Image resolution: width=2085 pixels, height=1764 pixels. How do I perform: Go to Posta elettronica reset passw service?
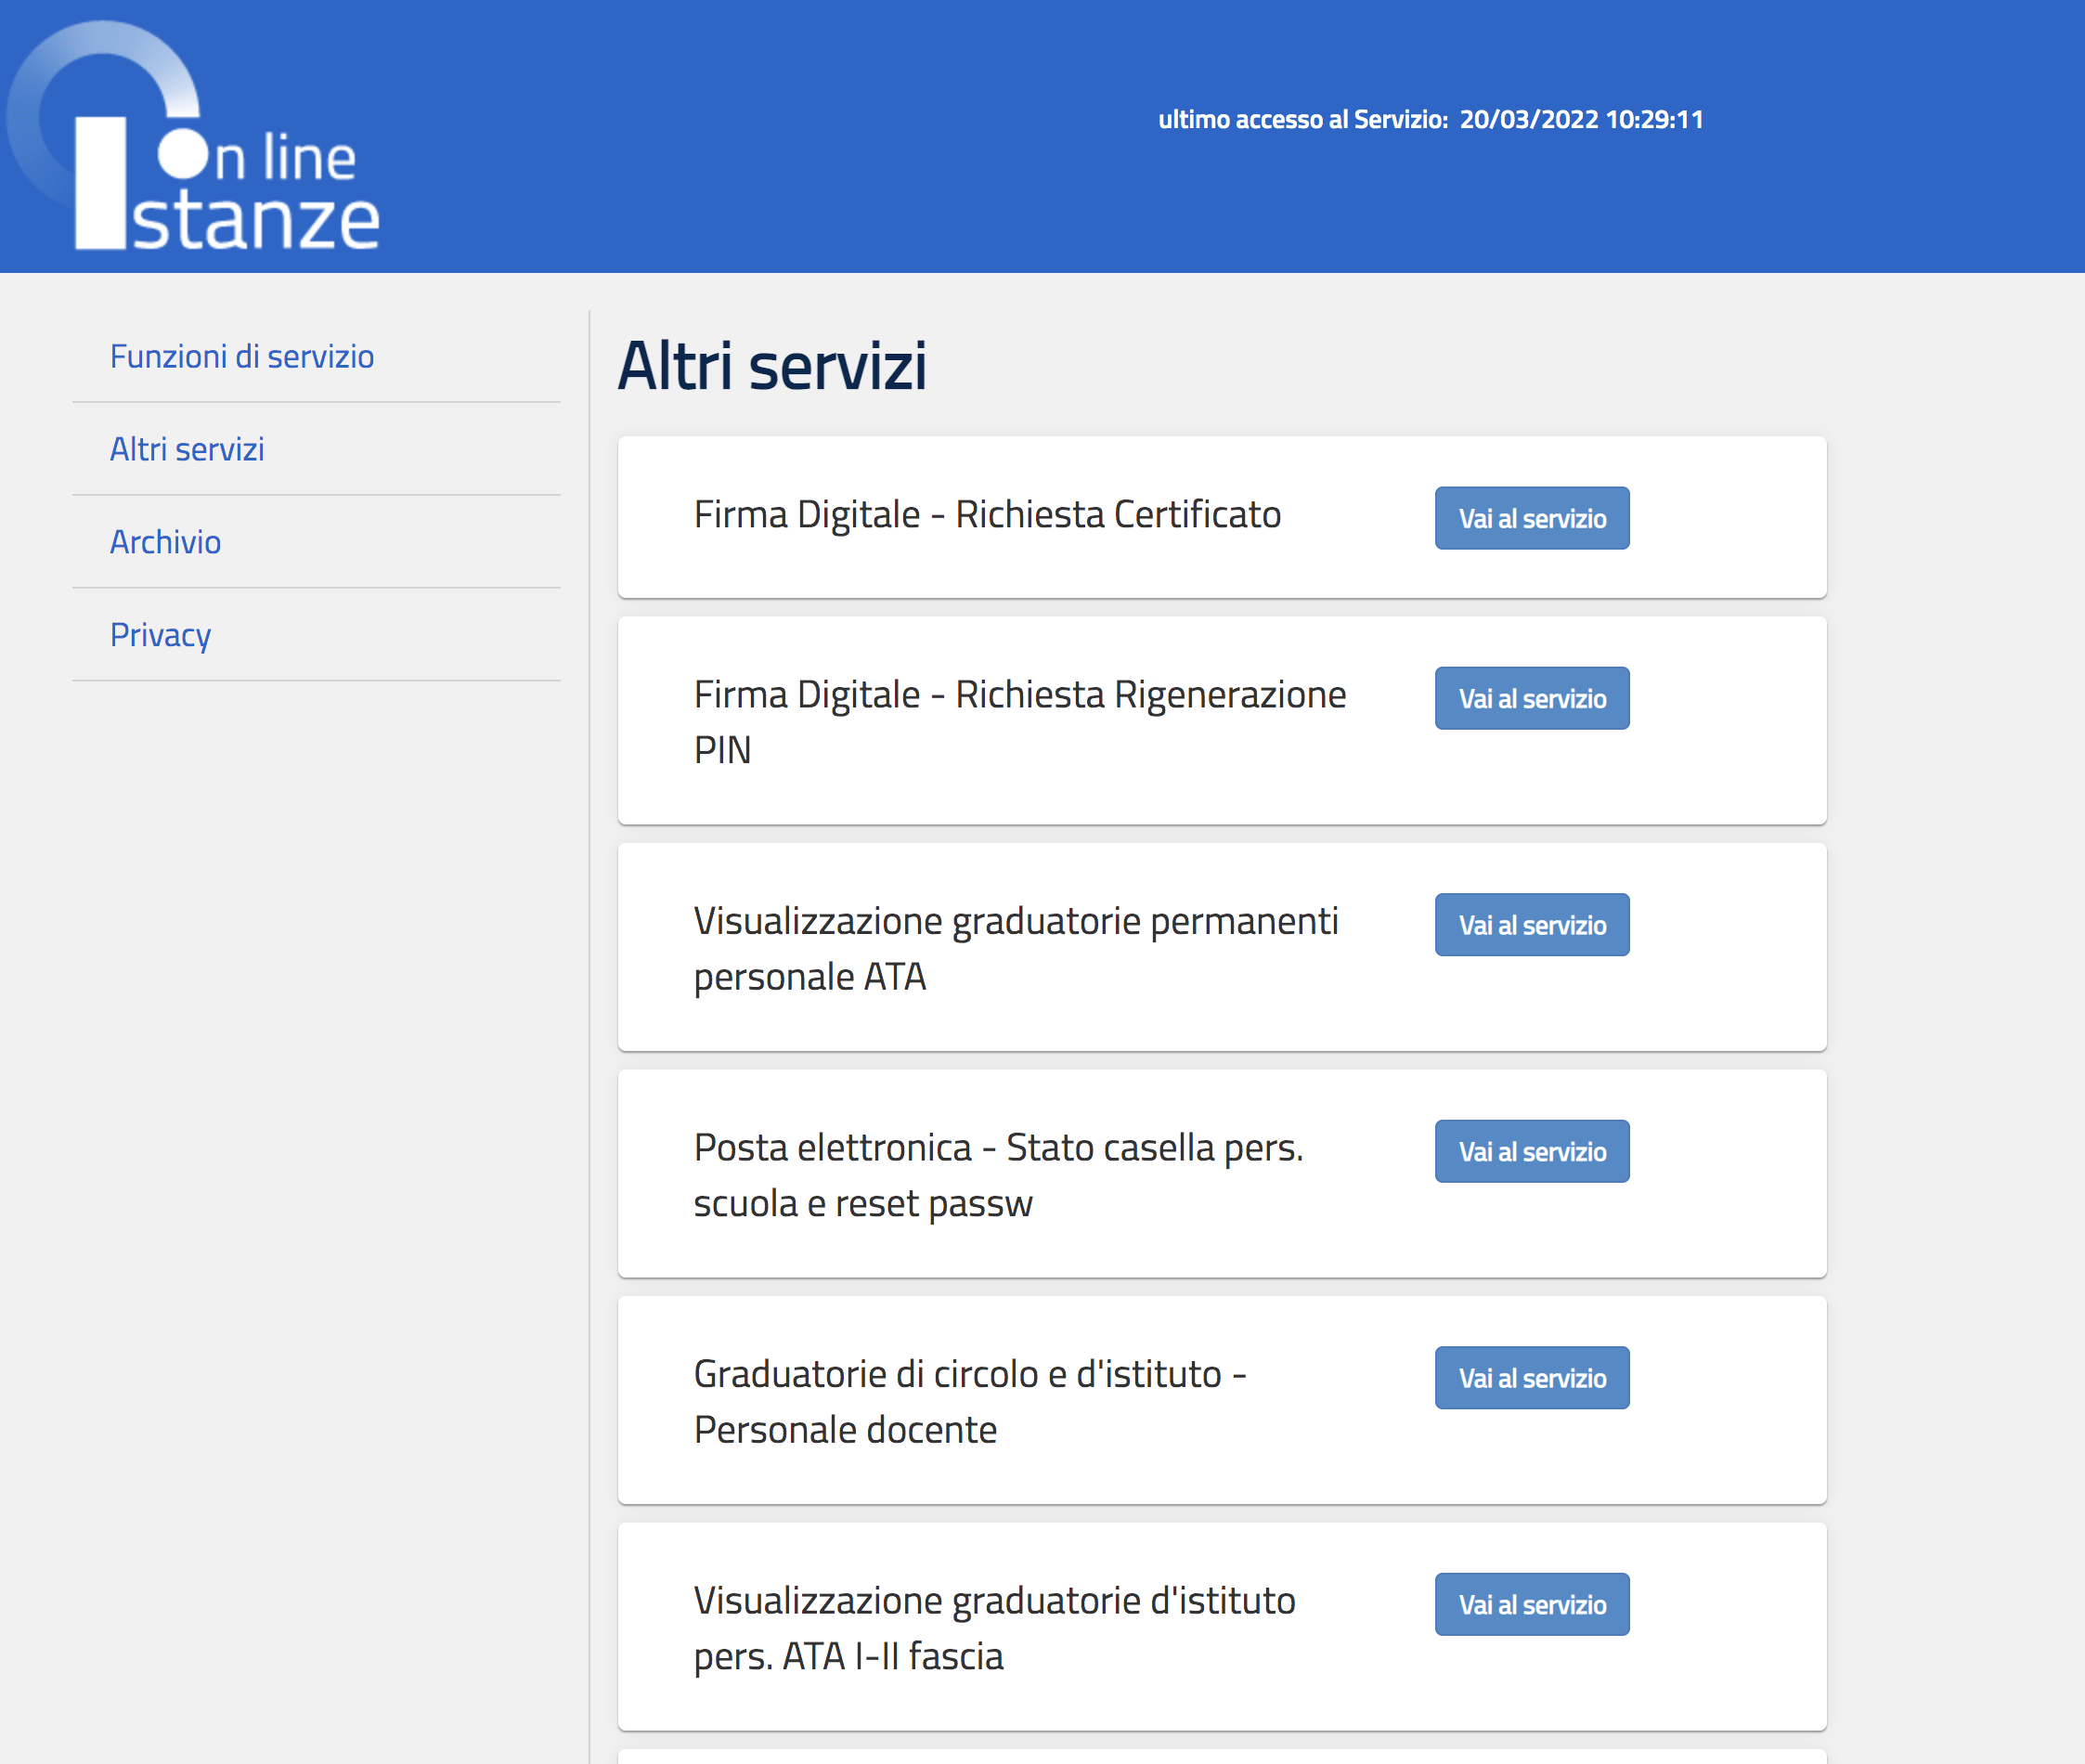[1531, 1151]
